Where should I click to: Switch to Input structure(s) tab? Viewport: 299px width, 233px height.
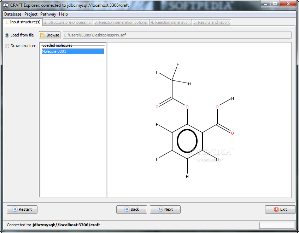click(23, 22)
